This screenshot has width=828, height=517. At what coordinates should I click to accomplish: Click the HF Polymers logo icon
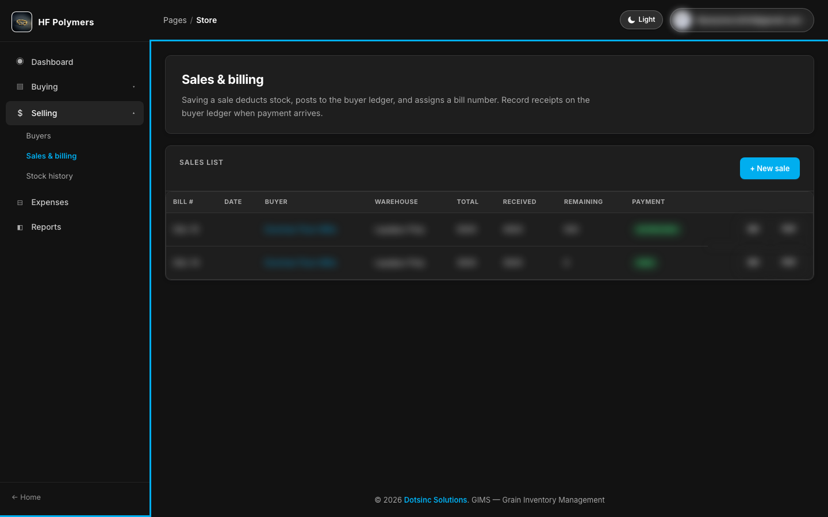click(x=22, y=22)
